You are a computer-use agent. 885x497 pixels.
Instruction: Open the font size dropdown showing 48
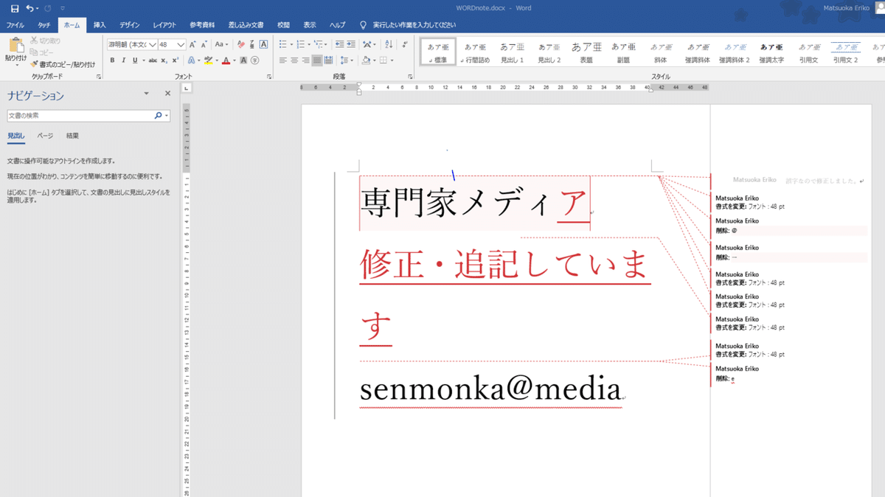pos(181,45)
